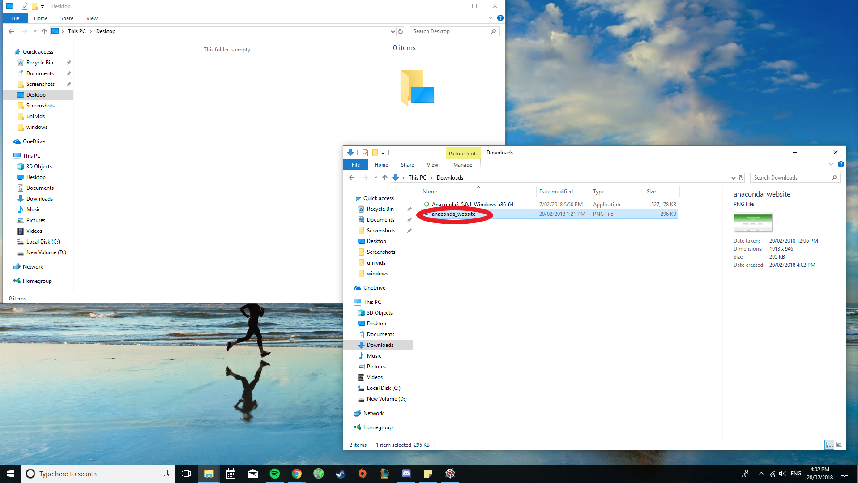Select Local Disk (C:) in Downloads sidebar
Image resolution: width=858 pixels, height=483 pixels.
point(383,388)
